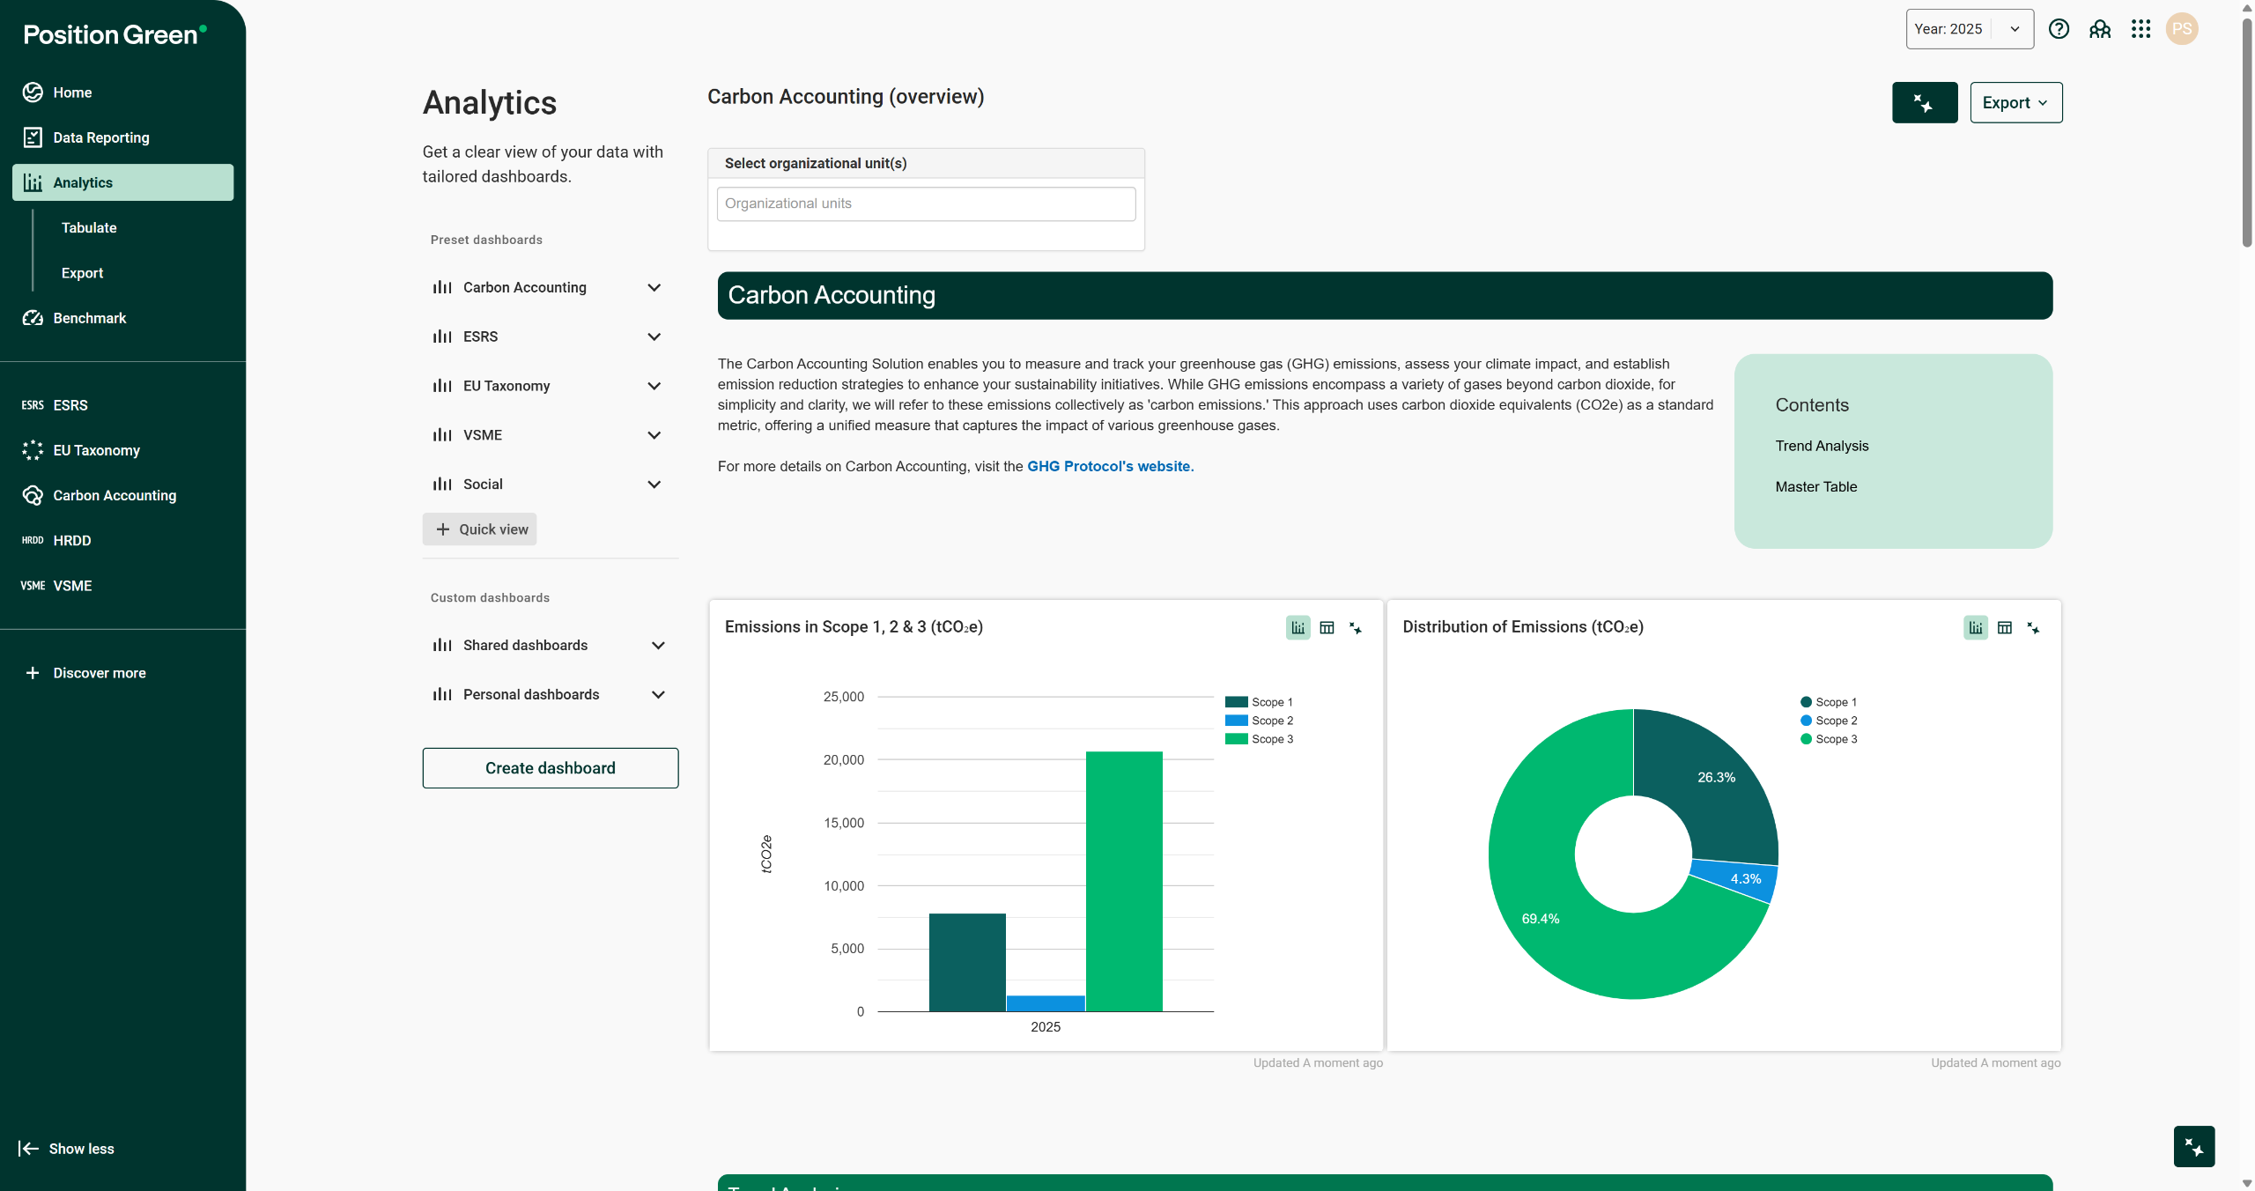Click the Organizational units input field
2255x1191 pixels.
pos(925,203)
